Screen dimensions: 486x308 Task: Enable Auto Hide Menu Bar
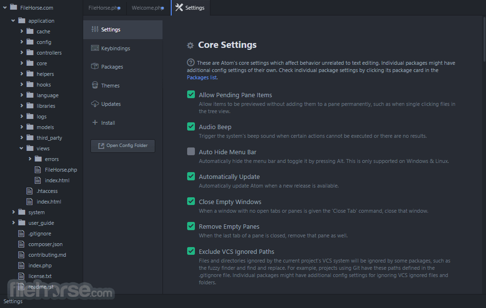point(191,151)
